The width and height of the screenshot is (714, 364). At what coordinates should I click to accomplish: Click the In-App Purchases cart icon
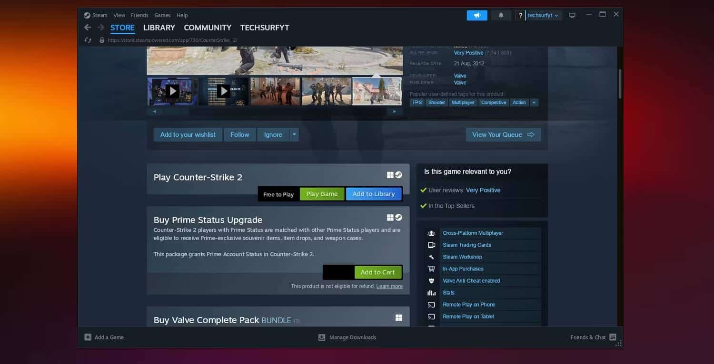[x=432, y=268]
